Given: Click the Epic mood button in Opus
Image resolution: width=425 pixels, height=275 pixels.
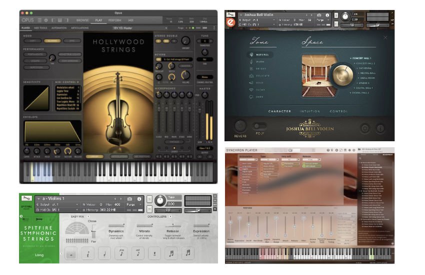Looking at the screenshot, I should (x=72, y=41).
